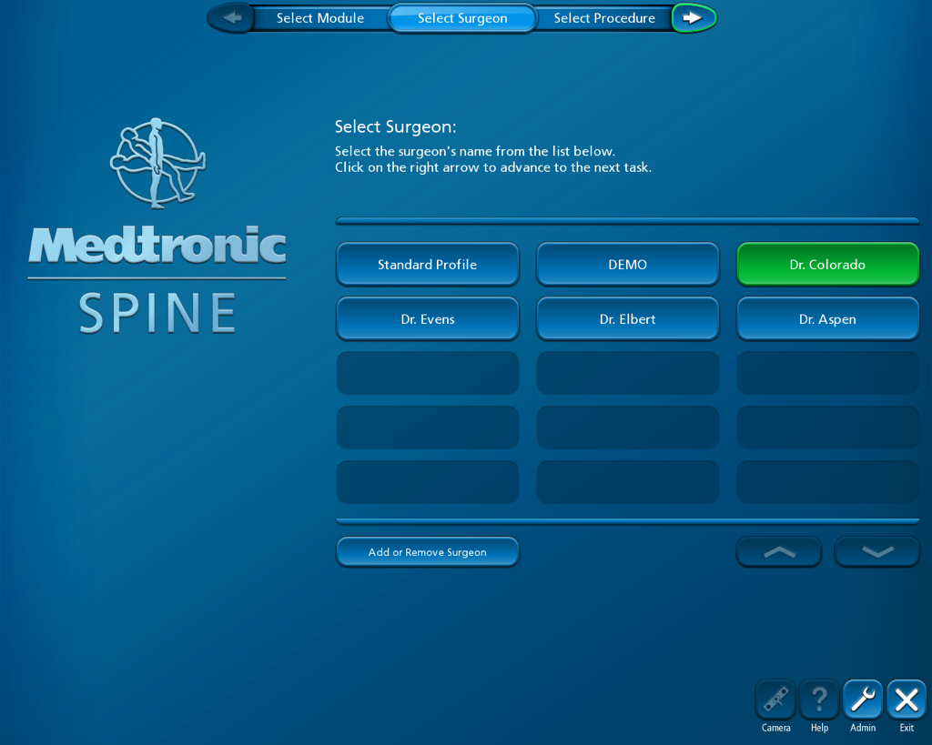Pick Dr. Elbert as surgeon
Screen dimensions: 932x745
pyautogui.click(x=628, y=318)
